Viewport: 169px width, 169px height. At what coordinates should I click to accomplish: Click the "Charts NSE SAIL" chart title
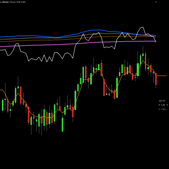pyautogui.click(x=18, y=2)
